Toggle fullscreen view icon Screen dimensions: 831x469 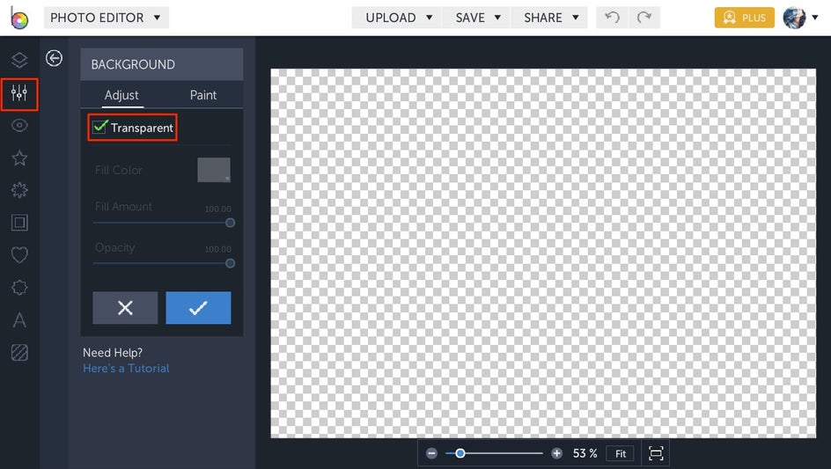pos(656,454)
